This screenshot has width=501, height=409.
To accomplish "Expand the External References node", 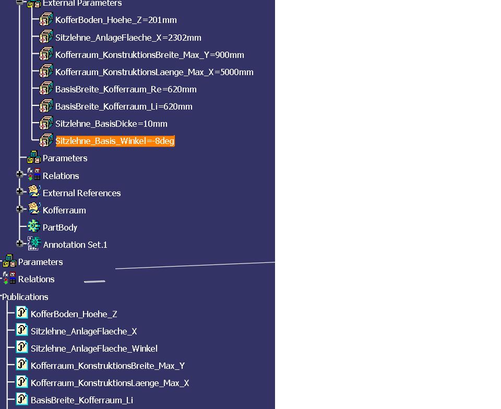I will tap(19, 191).
